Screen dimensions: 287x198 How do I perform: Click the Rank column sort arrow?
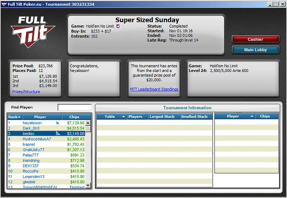coord(19,117)
